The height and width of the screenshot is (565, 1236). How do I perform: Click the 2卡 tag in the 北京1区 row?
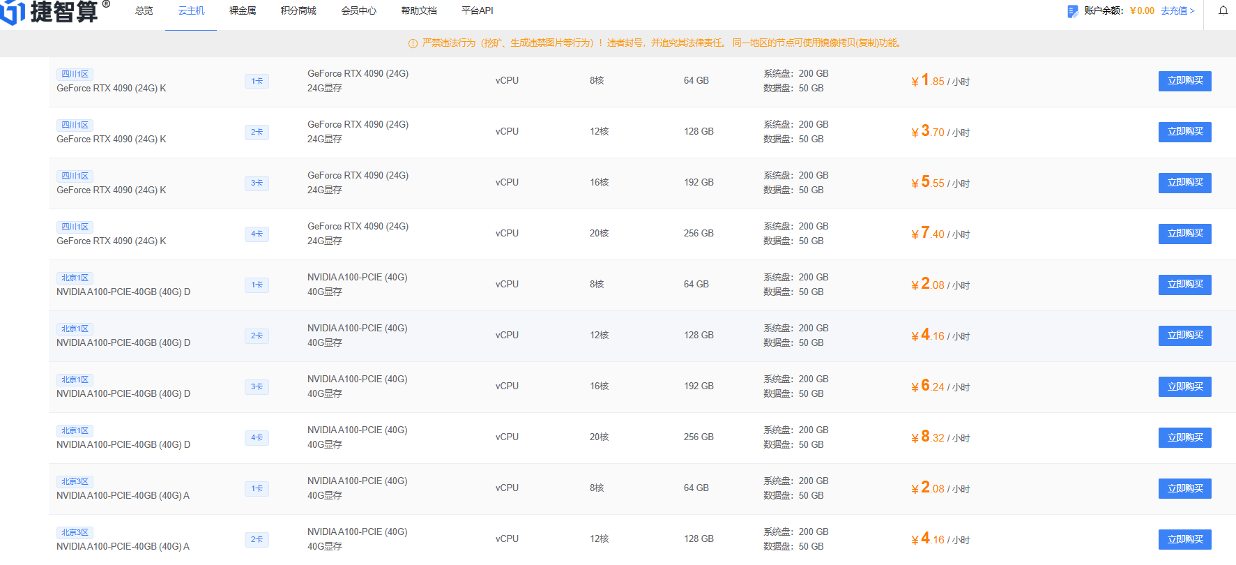257,336
